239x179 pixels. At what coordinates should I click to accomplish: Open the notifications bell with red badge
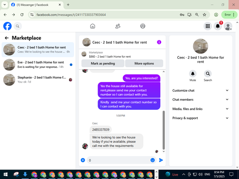point(218,26)
